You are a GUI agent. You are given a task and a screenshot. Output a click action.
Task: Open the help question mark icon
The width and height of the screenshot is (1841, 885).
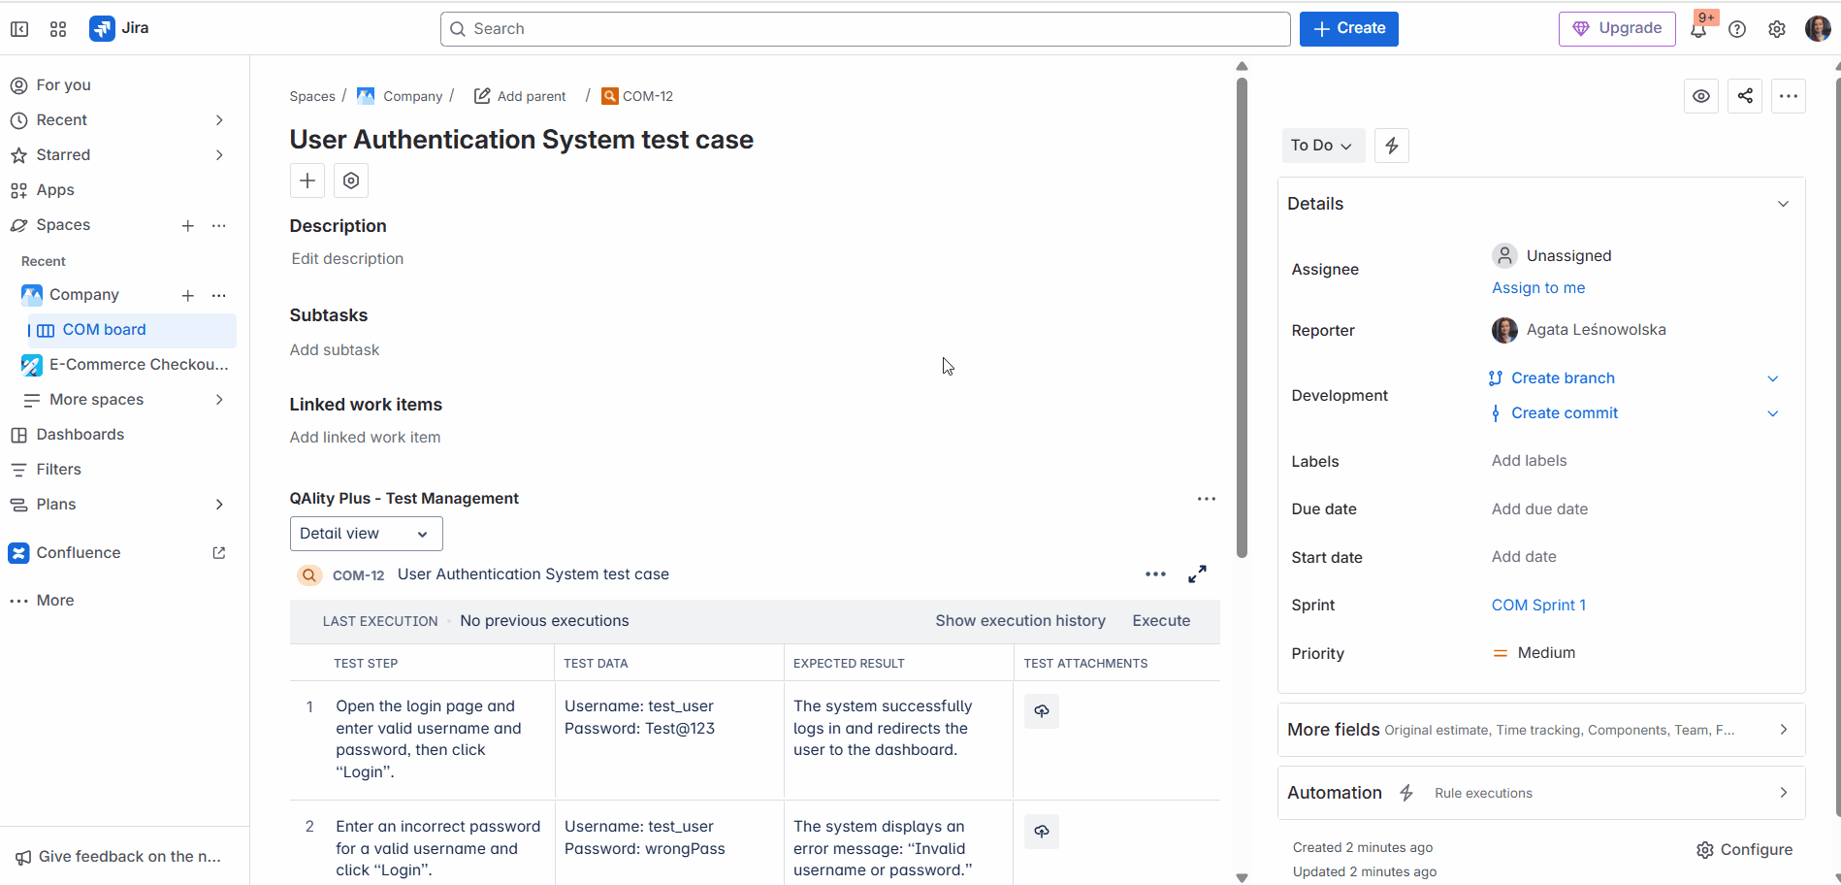click(x=1737, y=29)
